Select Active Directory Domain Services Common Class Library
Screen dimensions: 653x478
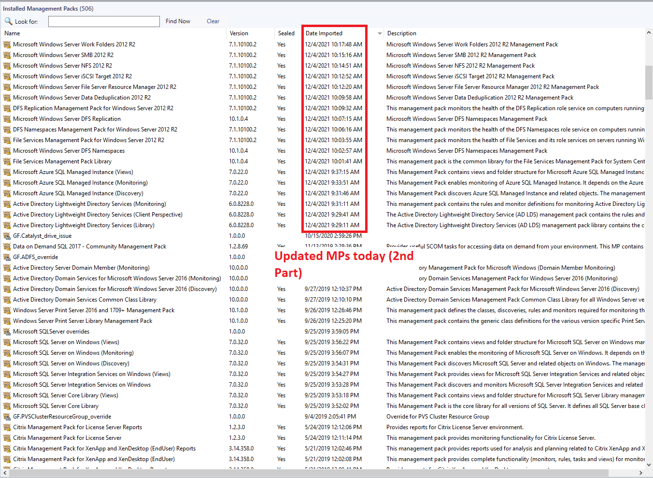85,300
